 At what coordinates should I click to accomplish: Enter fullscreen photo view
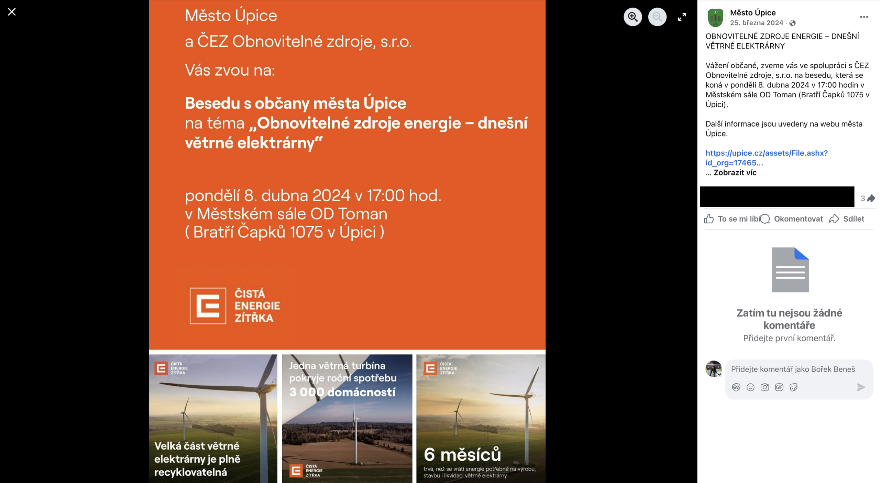(682, 17)
